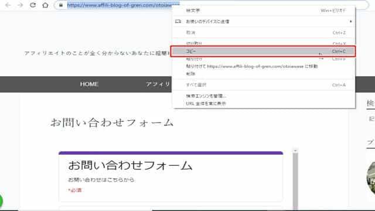
Task: Click the text お問い合わせはこちらから
Action: coord(101,180)
